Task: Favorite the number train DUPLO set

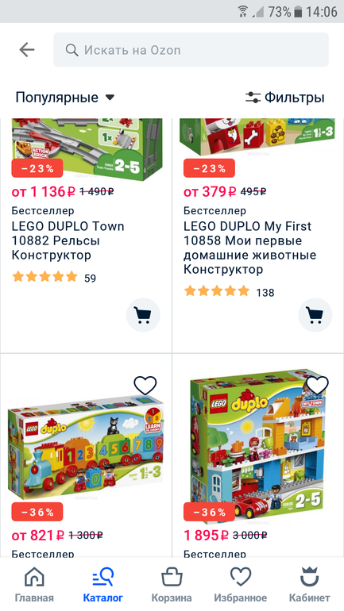Action: click(x=145, y=386)
